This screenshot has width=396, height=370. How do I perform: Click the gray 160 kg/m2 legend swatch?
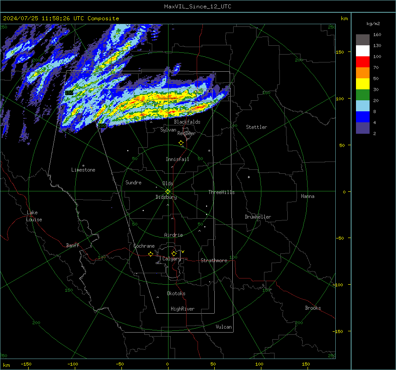(363, 40)
